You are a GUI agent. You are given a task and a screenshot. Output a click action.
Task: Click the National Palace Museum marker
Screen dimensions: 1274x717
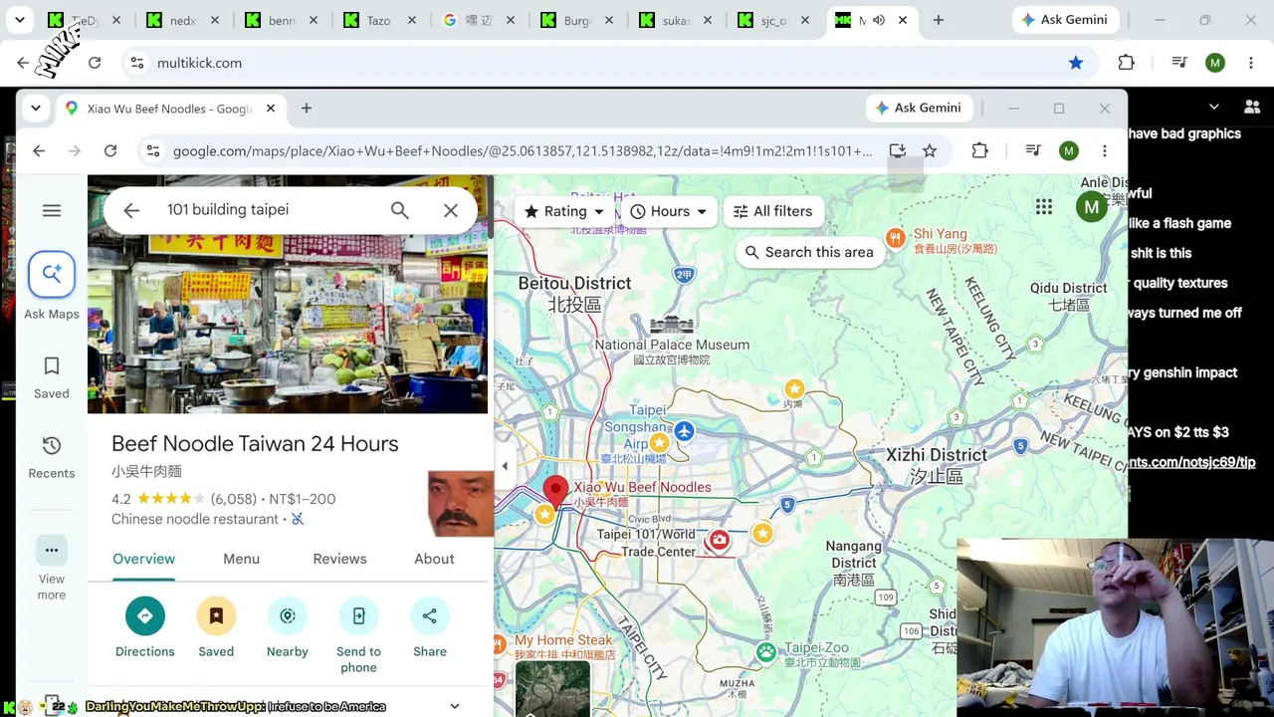(671, 325)
